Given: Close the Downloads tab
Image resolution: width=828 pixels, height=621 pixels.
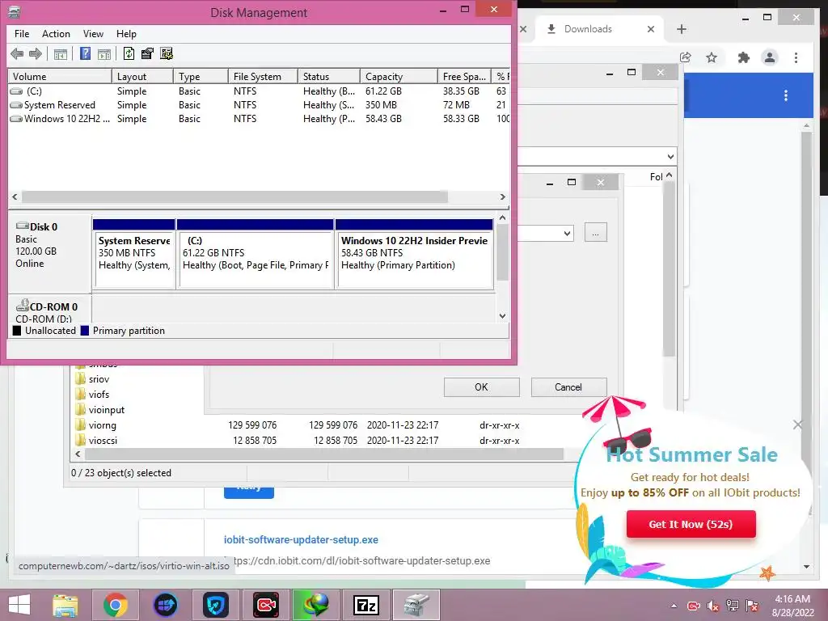Looking at the screenshot, I should pos(651,30).
